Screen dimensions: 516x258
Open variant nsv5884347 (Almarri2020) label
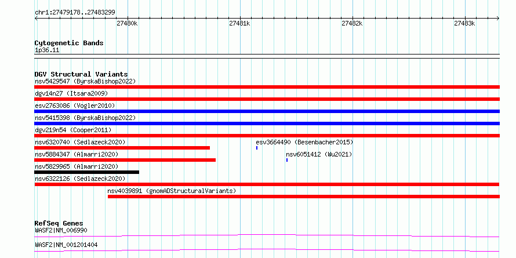(x=77, y=154)
